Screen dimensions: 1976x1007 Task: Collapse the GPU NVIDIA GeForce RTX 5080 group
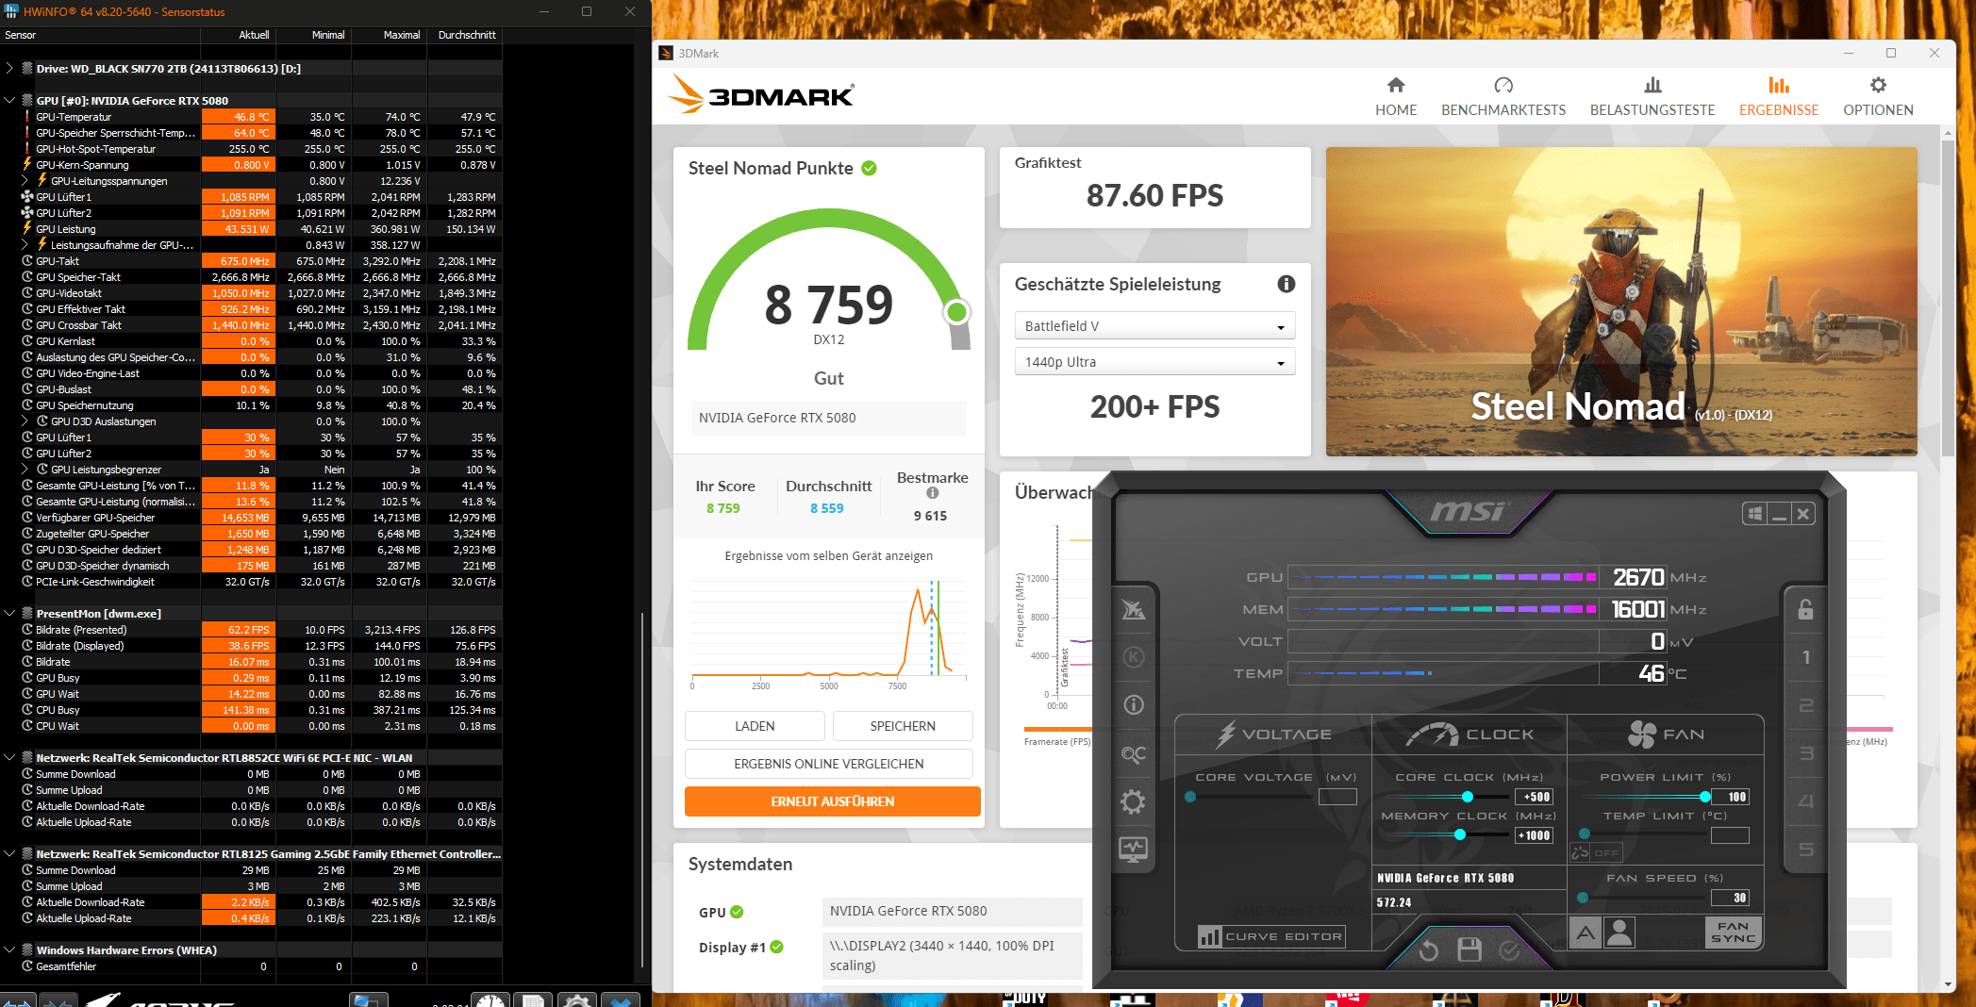pyautogui.click(x=9, y=100)
